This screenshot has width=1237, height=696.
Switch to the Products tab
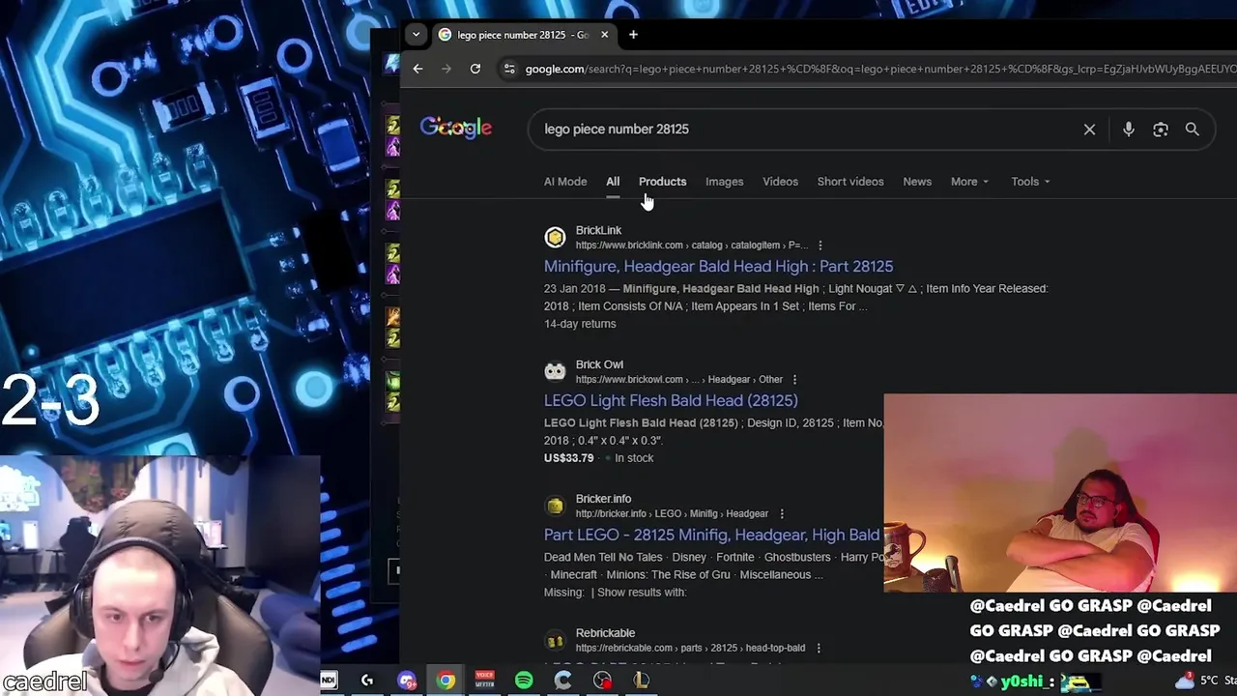click(x=662, y=182)
